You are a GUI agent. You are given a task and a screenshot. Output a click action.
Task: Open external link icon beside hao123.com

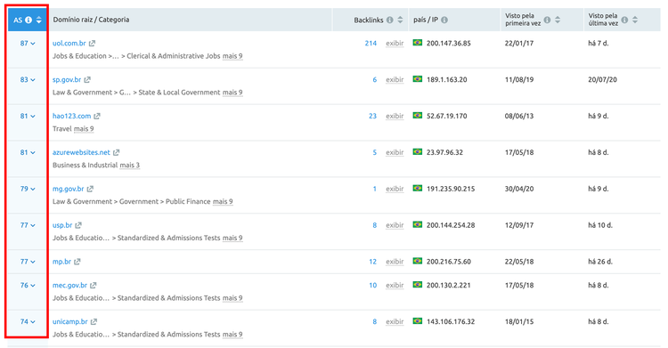click(x=97, y=116)
